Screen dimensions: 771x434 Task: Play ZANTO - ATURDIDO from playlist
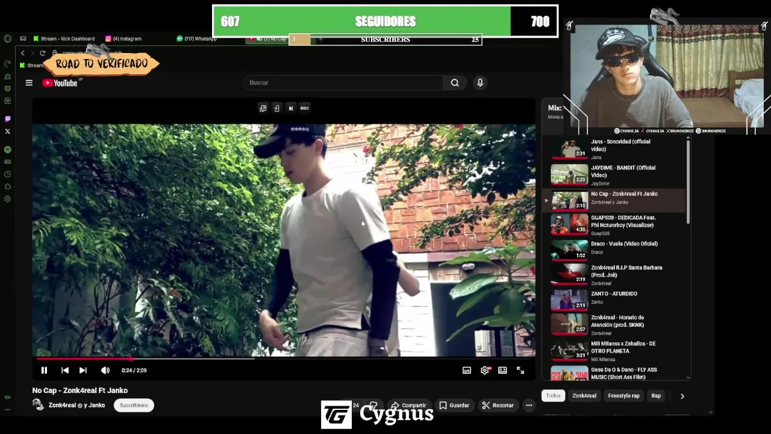click(x=614, y=300)
